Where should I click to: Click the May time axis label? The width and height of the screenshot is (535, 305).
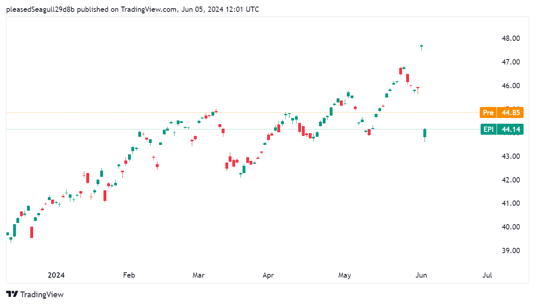pos(345,275)
